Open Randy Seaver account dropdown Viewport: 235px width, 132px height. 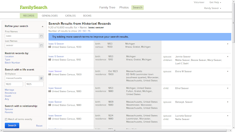[212, 8]
